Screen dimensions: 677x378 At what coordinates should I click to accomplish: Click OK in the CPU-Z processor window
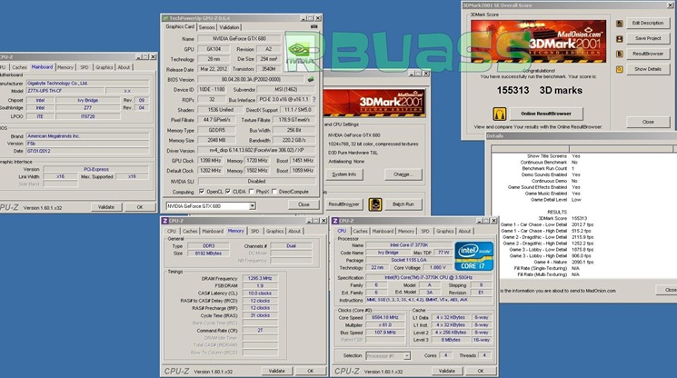point(481,371)
